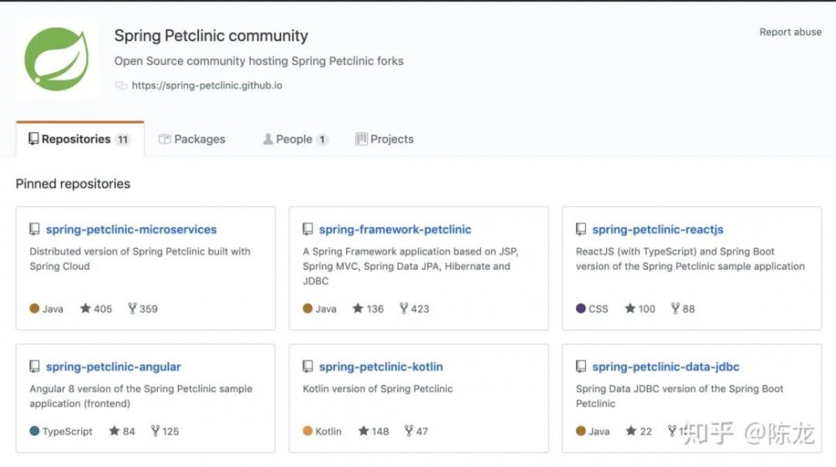Click the star icon showing 148 stars
This screenshot has height=467, width=836.
coord(364,432)
